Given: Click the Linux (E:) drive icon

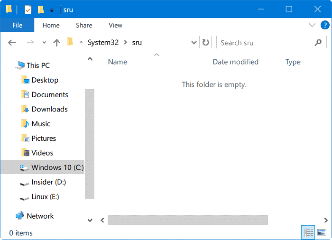Looking at the screenshot, I should pyautogui.click(x=24, y=198).
